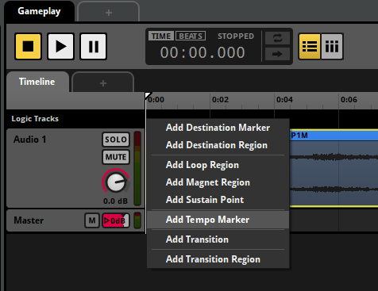Click the yellow Stop button
Screen dimensions: 378x291
(29, 46)
